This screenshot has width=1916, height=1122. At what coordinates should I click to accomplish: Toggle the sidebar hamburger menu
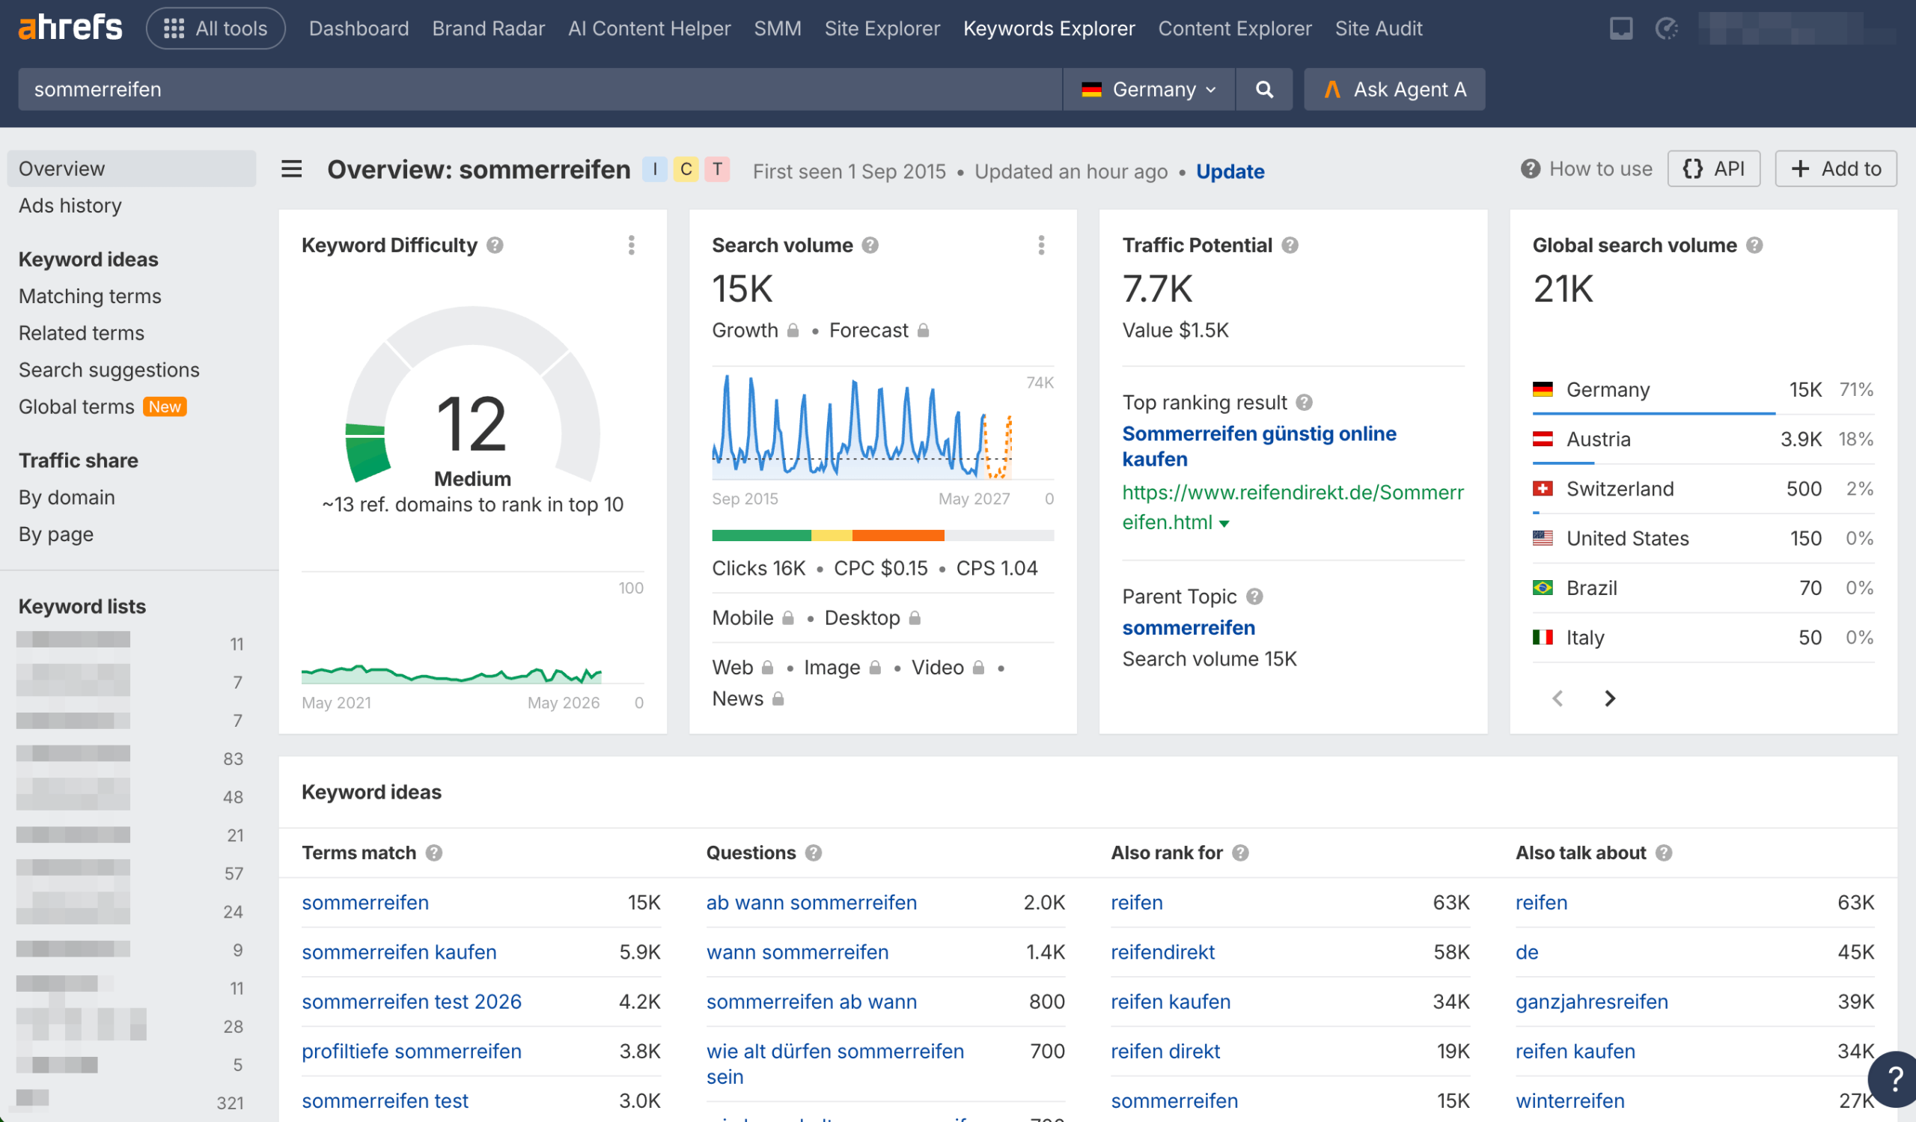pyautogui.click(x=291, y=168)
